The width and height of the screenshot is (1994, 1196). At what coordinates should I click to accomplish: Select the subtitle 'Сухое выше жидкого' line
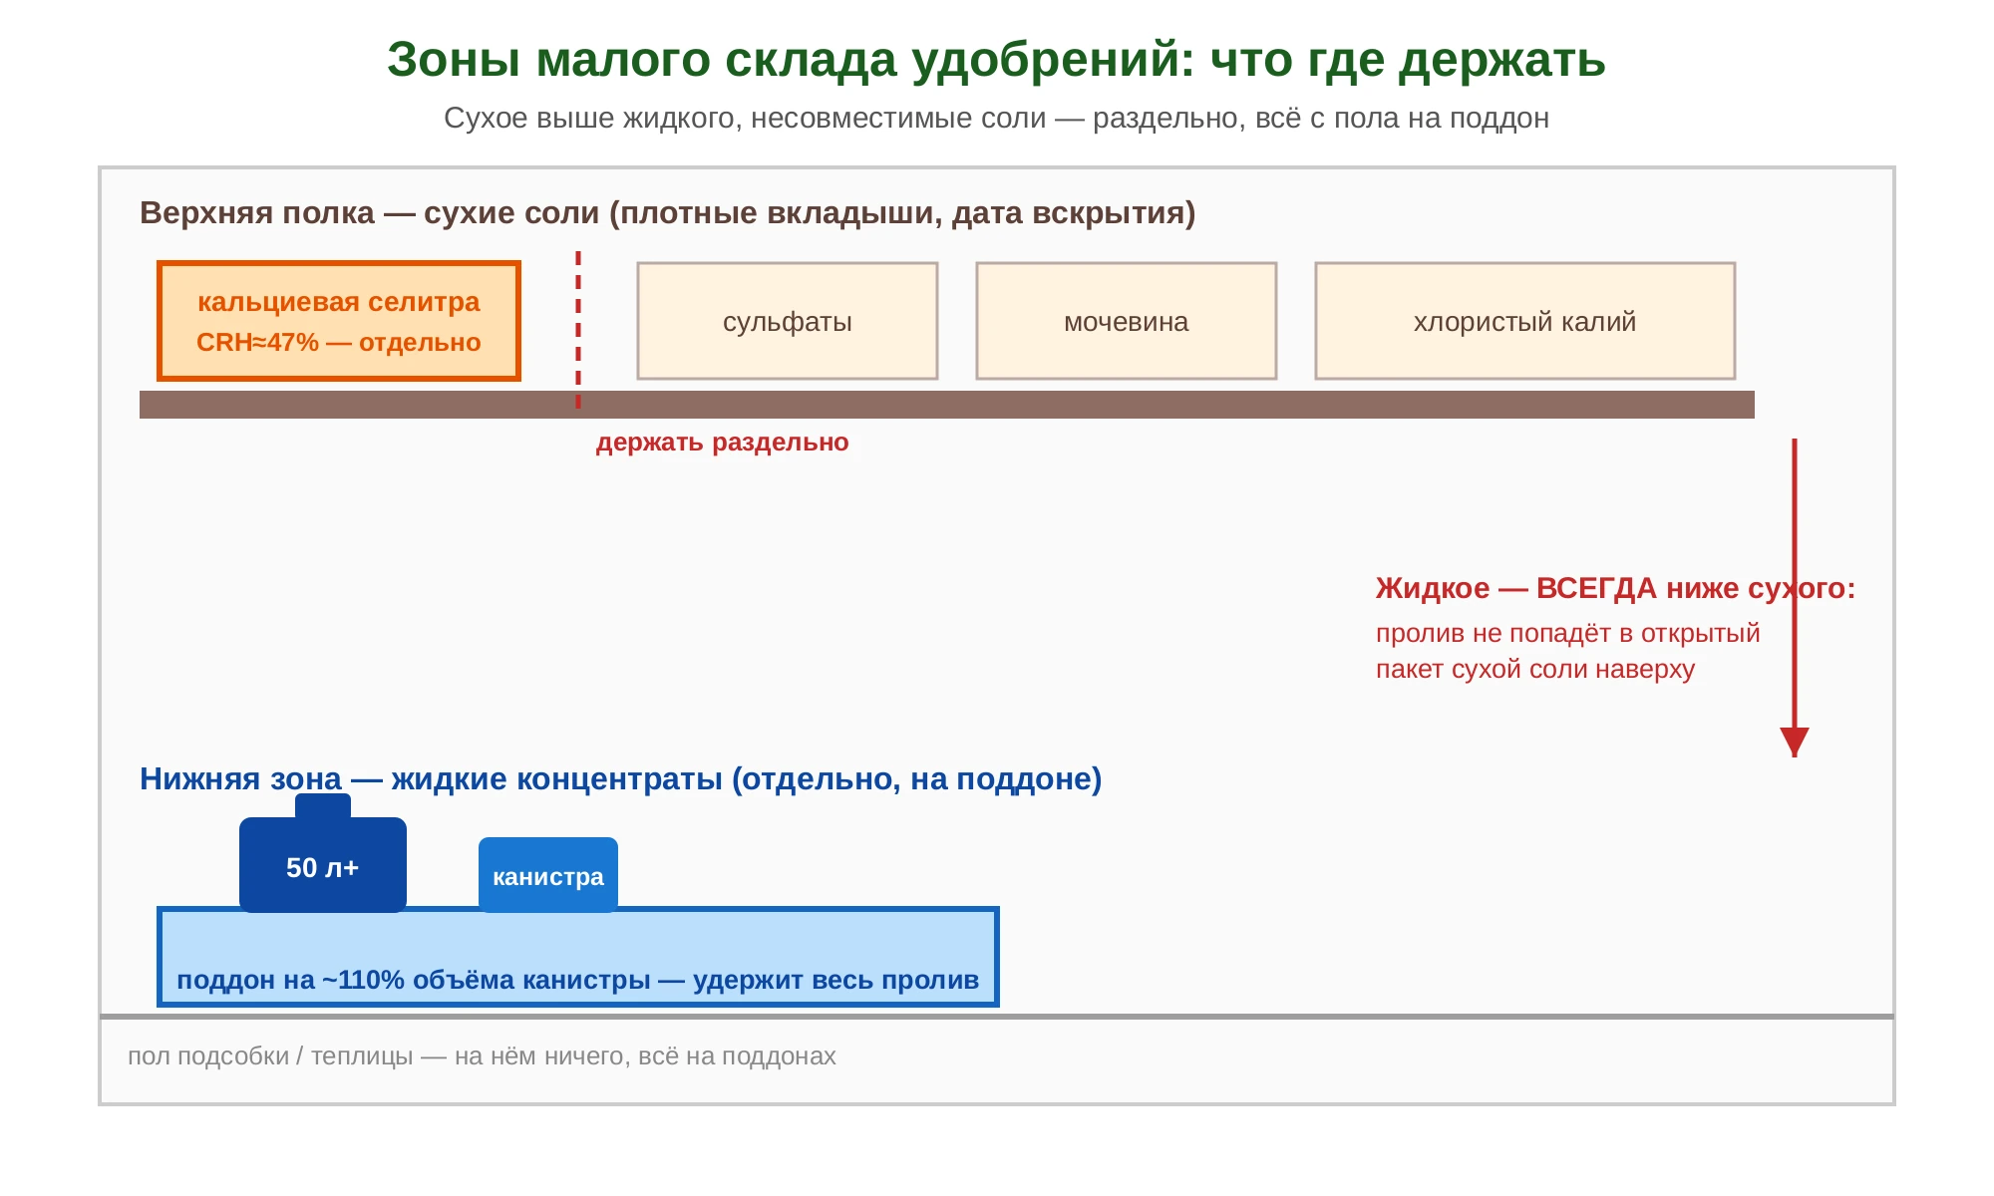(996, 118)
